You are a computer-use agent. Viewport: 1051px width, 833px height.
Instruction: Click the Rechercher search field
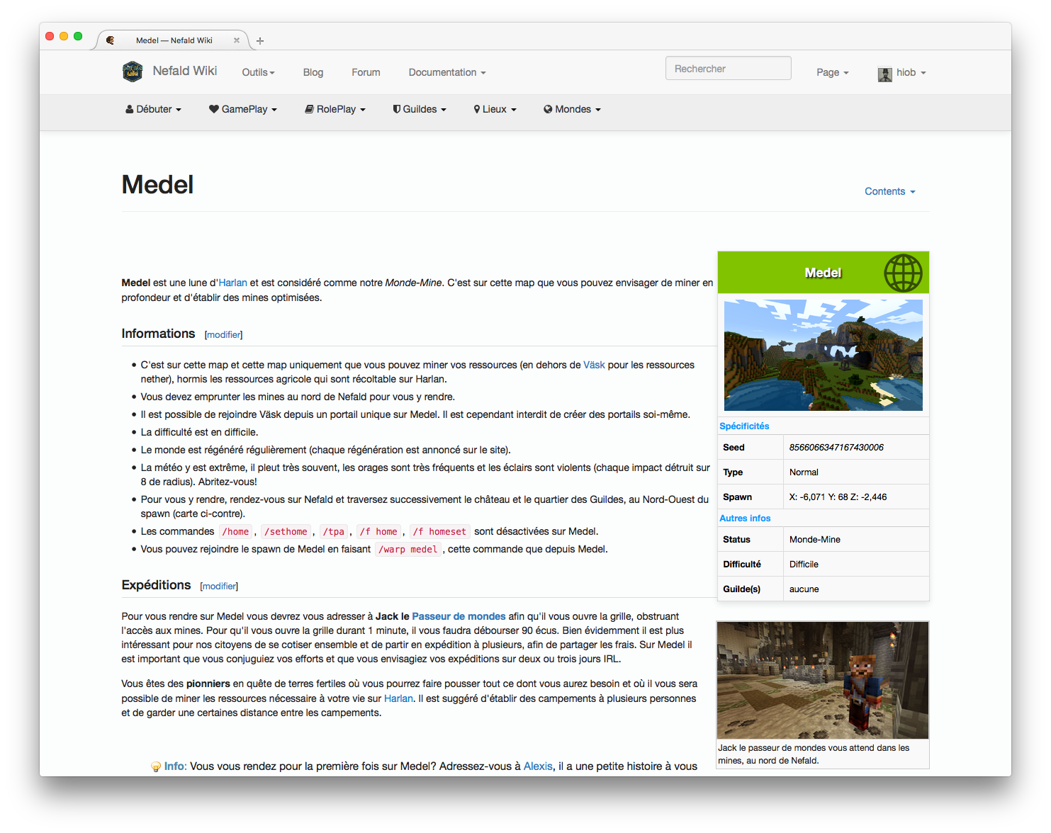click(728, 69)
